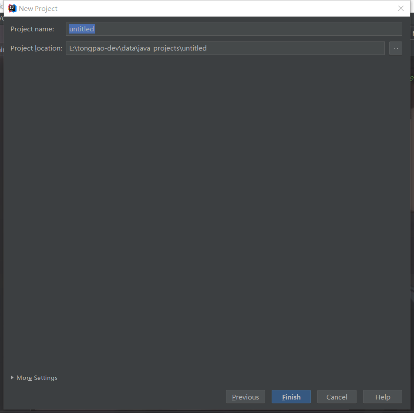Click the 'New Project' title text
The width and height of the screenshot is (414, 413).
[x=38, y=9]
